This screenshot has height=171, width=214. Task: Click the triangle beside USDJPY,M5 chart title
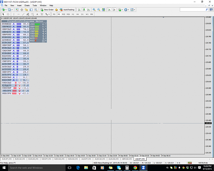tap(2, 18)
